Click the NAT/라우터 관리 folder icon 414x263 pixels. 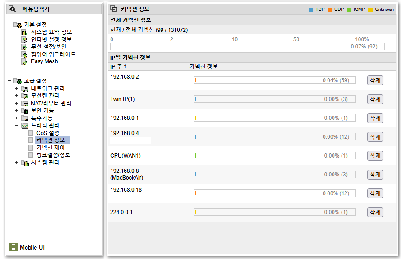[25, 104]
